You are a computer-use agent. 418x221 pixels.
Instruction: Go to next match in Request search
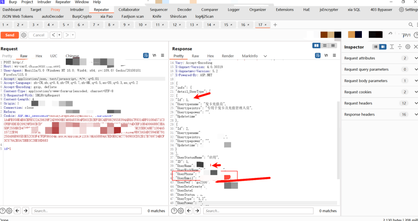[x=26, y=211]
